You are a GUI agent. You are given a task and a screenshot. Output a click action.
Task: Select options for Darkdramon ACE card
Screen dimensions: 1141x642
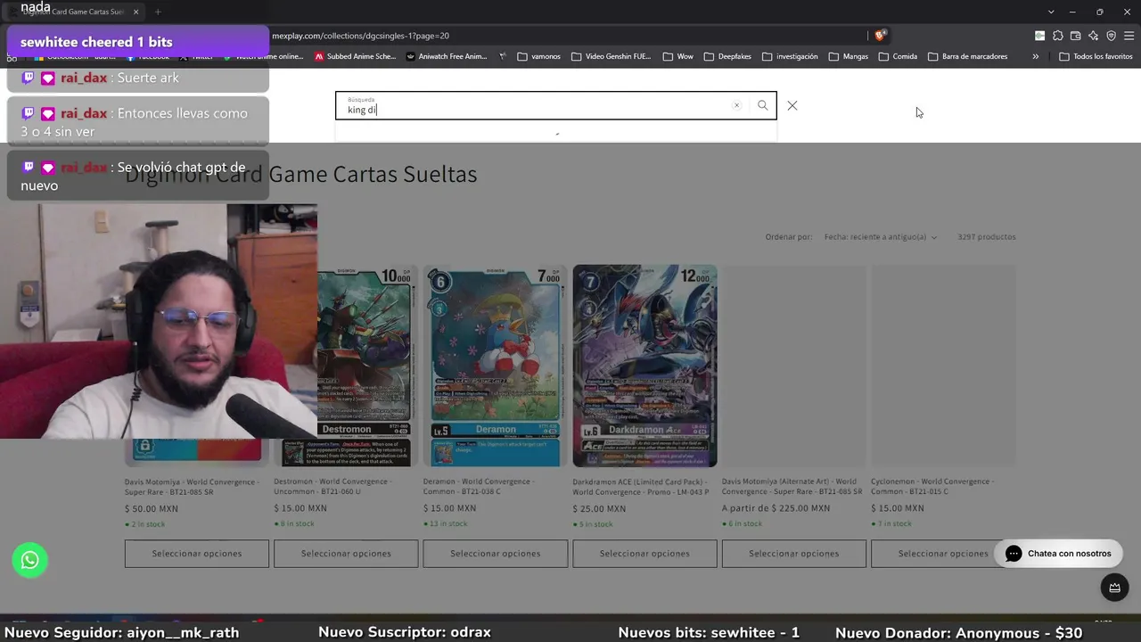pos(644,553)
